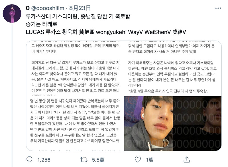The width and height of the screenshot is (228, 167).
Task: Open bottom-right selfie photo image
Action: tap(173, 123)
